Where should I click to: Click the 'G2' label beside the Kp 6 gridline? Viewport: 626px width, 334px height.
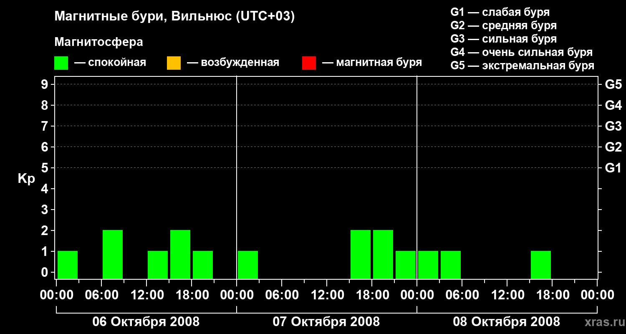coord(613,147)
